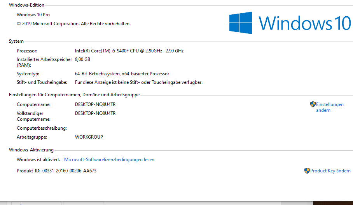Click the Windows-Edition section heading
The width and height of the screenshot is (353, 205).
click(26, 5)
